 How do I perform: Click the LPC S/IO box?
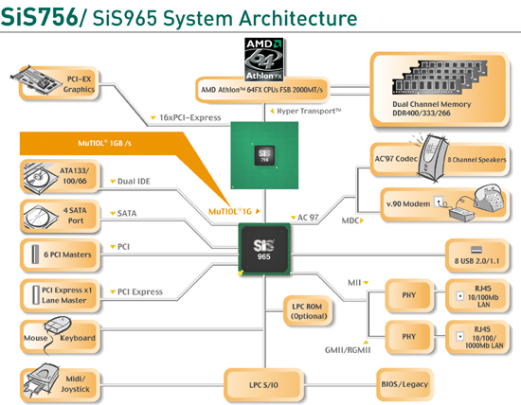coord(264,385)
